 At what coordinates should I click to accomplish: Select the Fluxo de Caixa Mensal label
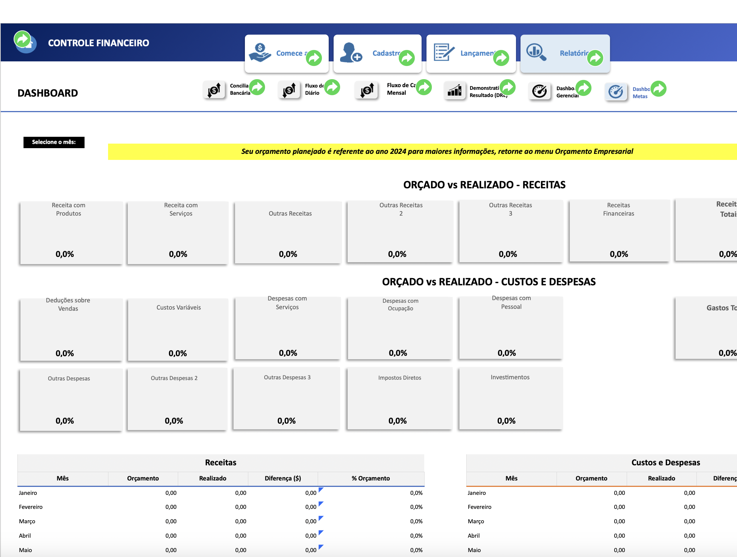click(401, 89)
